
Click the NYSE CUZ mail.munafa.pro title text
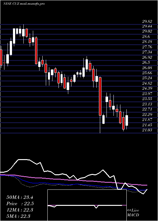pos(24,4)
